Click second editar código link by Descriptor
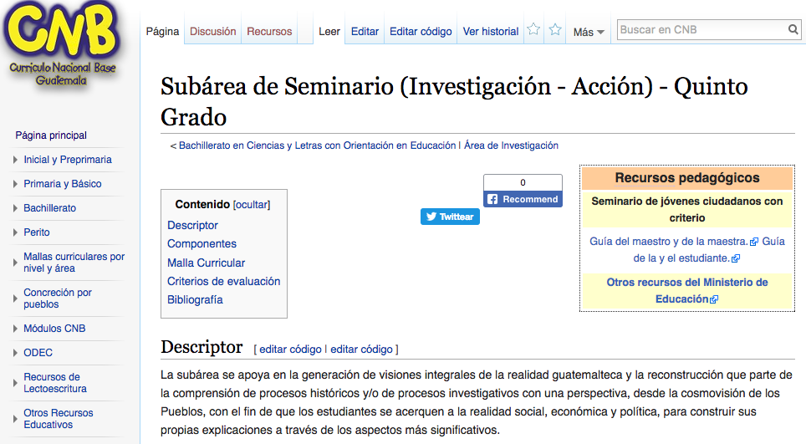The height and width of the screenshot is (444, 806). [x=361, y=350]
